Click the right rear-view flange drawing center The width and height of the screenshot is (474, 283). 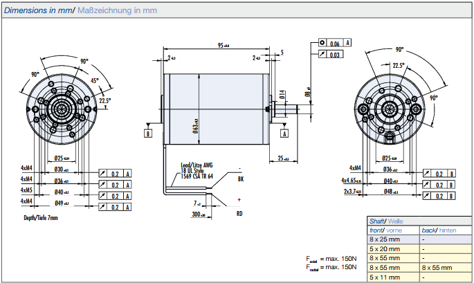coord(389,111)
